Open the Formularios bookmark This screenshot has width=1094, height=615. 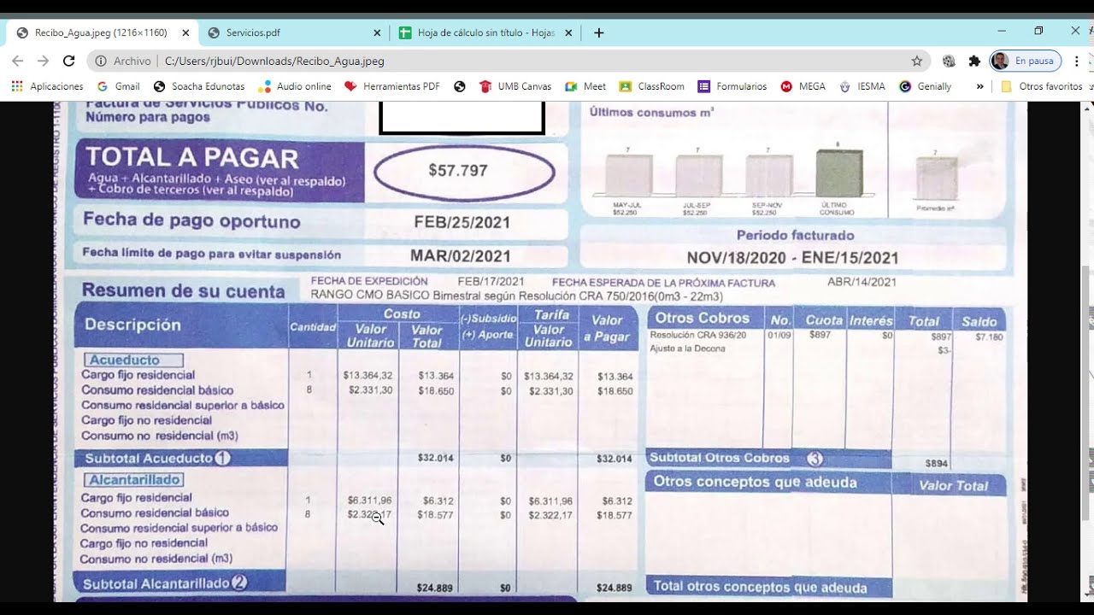(732, 86)
